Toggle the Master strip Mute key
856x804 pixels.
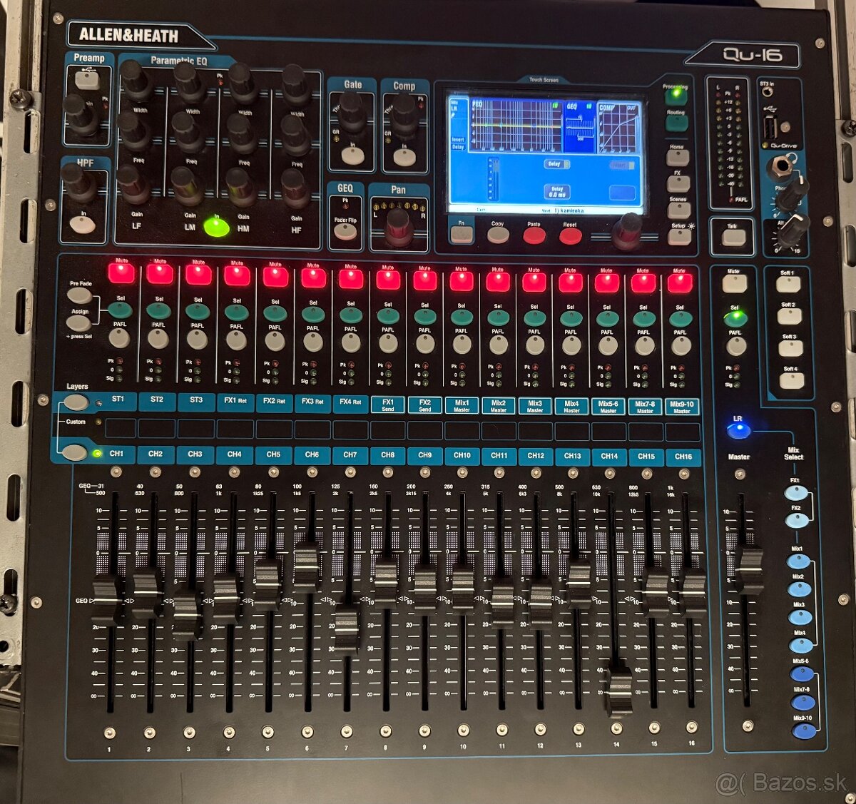point(735,283)
